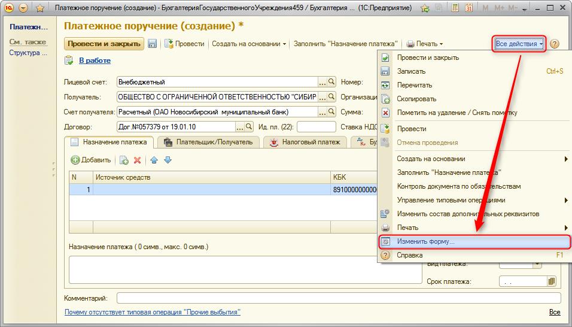Click the Комментарий input field
Viewport: 572px width, 327px height.
click(339, 298)
